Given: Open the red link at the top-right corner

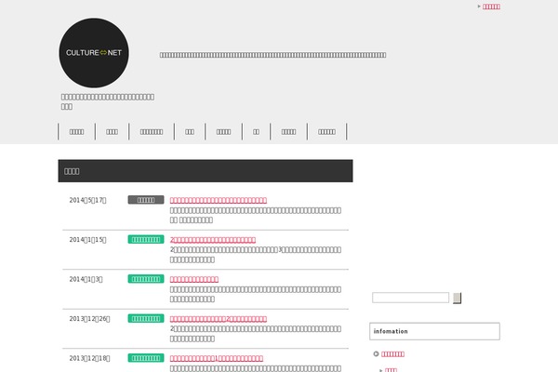Looking at the screenshot, I should point(491,7).
